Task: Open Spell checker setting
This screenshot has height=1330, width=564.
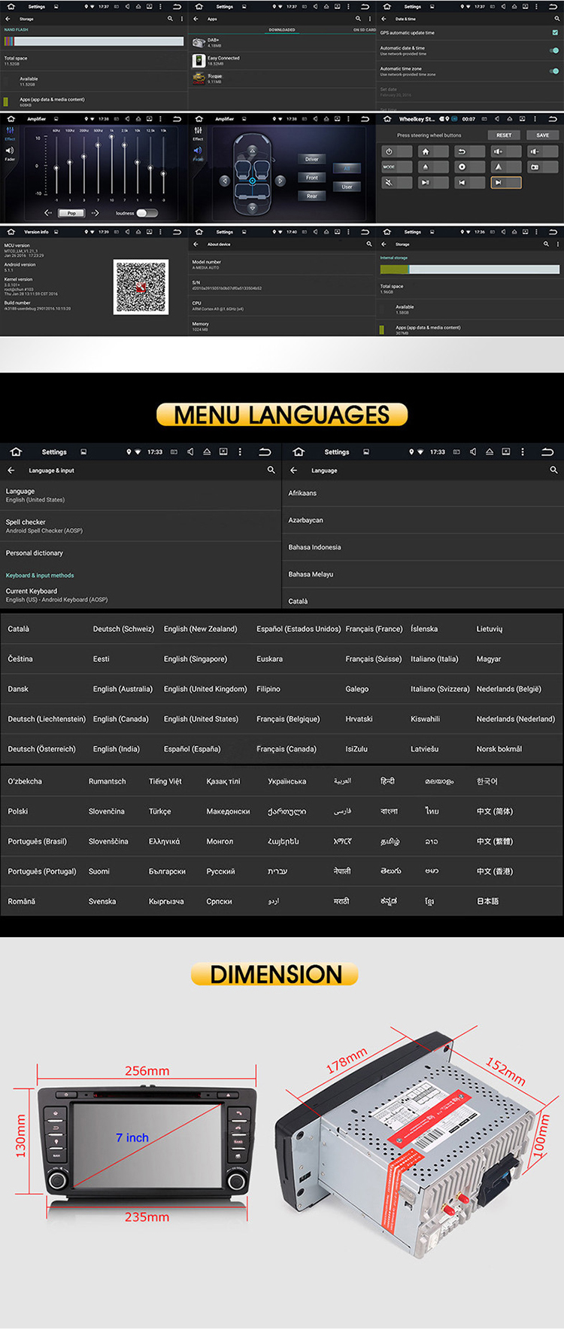Action: coord(140,526)
